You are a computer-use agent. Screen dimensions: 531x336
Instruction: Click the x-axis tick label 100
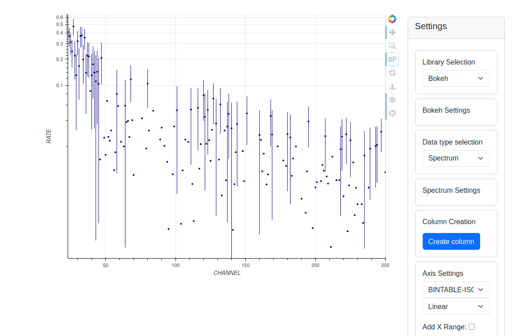[176, 265]
